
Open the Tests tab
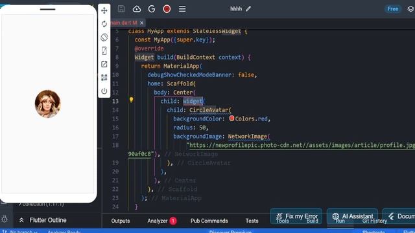coord(252,221)
